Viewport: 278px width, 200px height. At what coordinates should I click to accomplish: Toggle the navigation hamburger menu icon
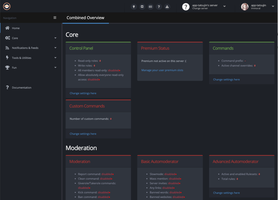[x=55, y=18]
